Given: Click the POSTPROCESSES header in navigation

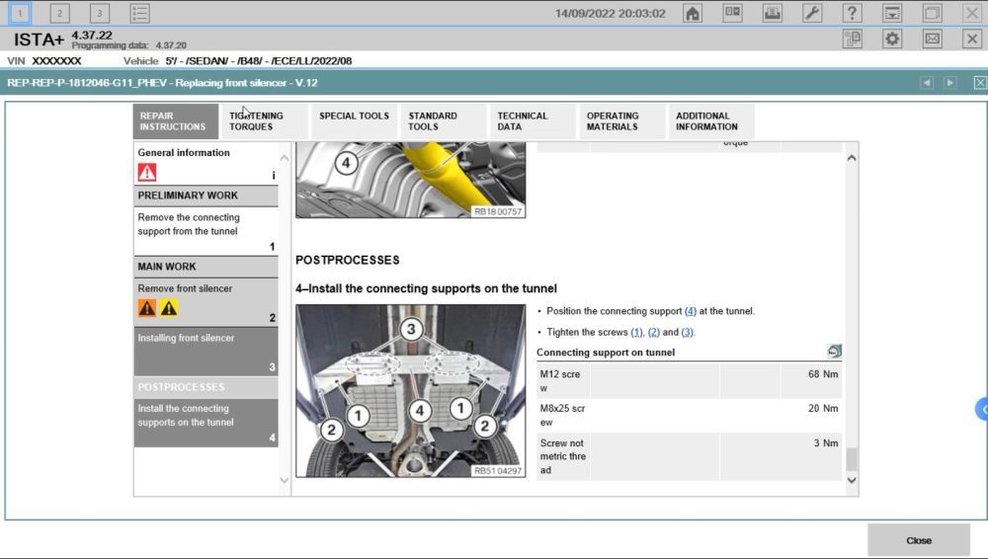Looking at the screenshot, I should click(x=206, y=387).
